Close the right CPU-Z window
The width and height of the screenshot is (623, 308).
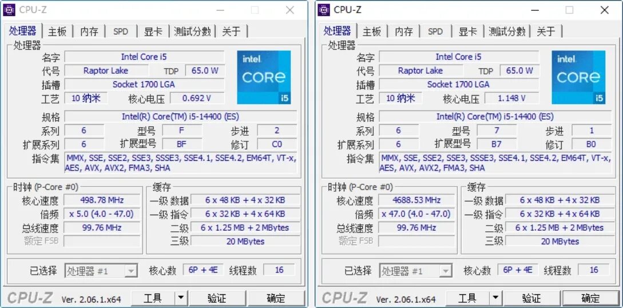tap(605, 10)
